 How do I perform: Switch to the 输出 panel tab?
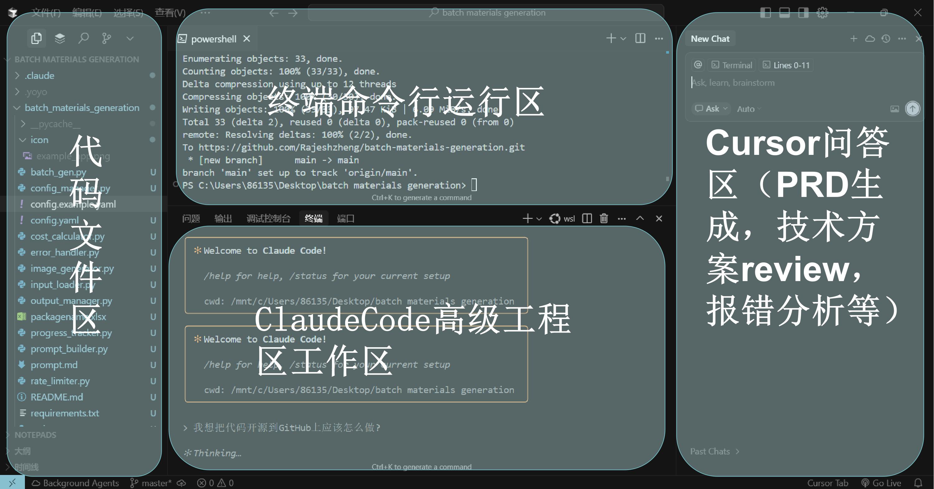click(223, 218)
